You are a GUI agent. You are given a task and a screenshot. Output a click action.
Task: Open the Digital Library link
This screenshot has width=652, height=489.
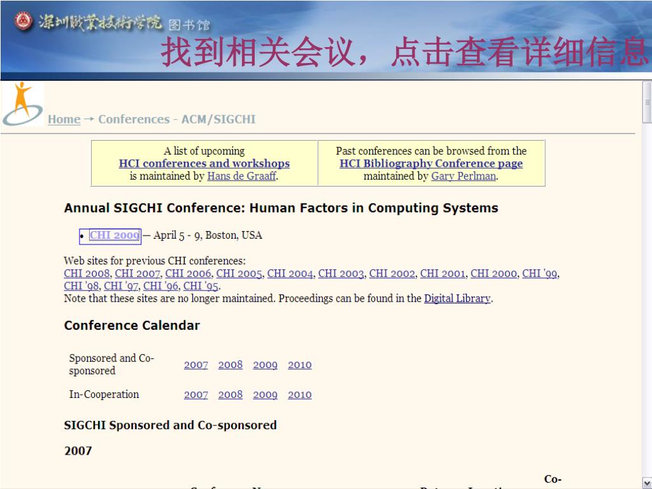[x=457, y=298]
